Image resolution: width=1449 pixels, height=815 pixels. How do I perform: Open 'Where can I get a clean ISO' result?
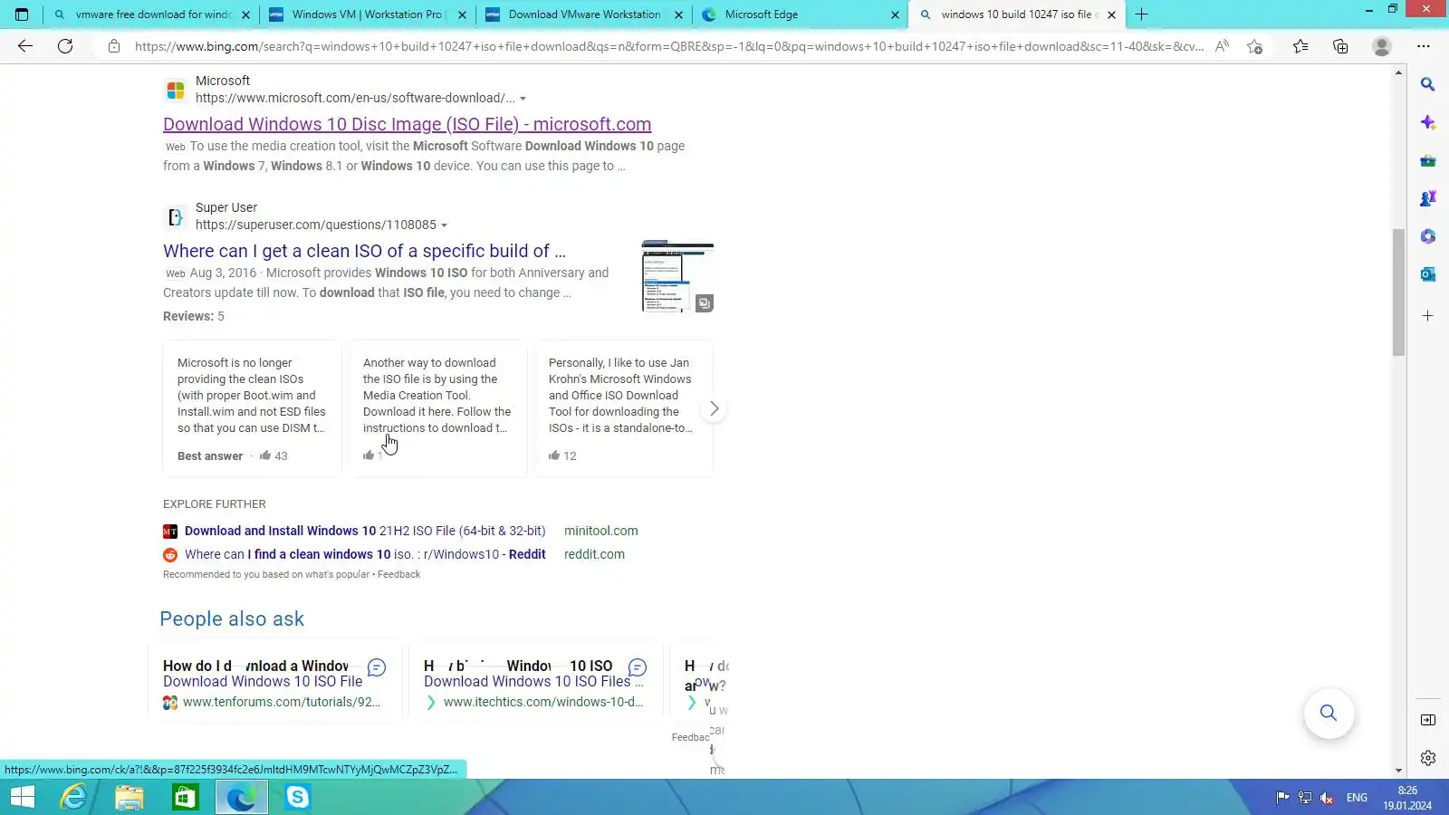364,251
